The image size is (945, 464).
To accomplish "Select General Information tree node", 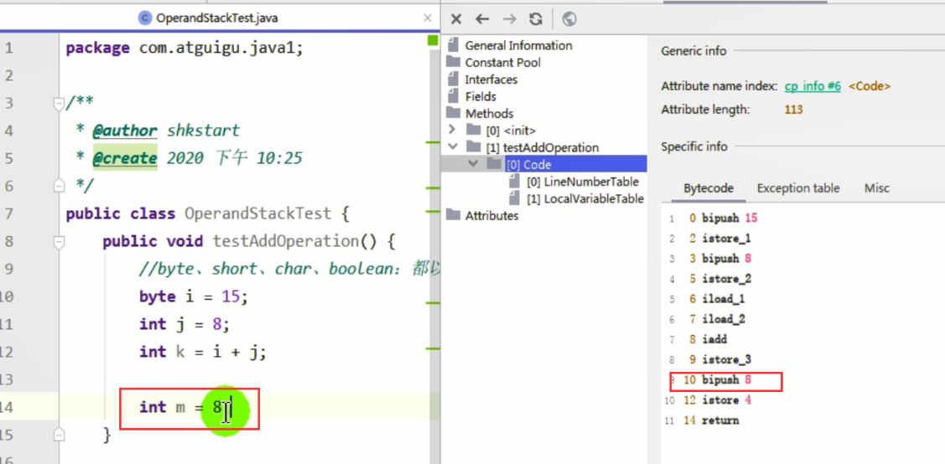I will tap(518, 45).
